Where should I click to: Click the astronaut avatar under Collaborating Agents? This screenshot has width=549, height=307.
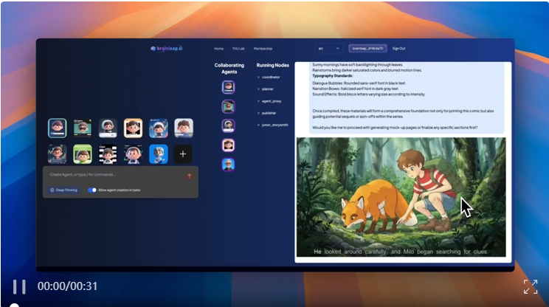tap(228, 125)
